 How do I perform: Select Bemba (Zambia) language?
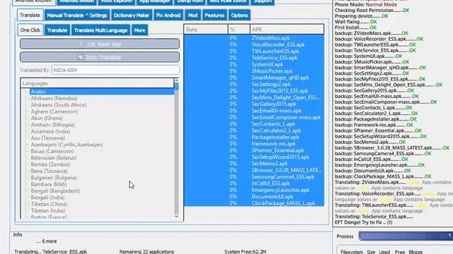50,164
